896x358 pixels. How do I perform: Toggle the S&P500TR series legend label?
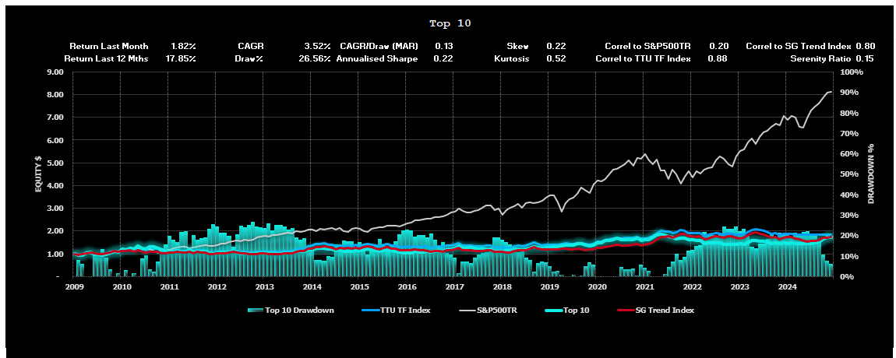click(497, 310)
